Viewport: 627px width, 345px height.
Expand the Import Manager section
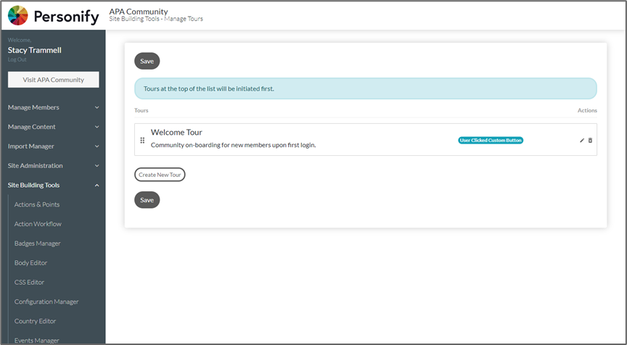[53, 146]
